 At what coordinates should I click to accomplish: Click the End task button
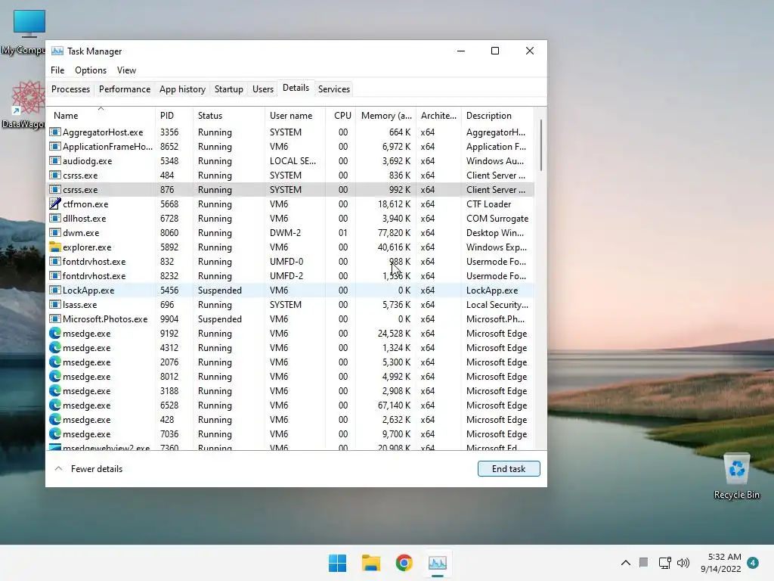[x=509, y=468]
